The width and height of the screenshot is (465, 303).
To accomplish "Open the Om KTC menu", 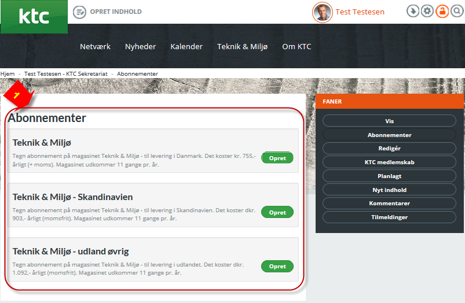I will (296, 46).
